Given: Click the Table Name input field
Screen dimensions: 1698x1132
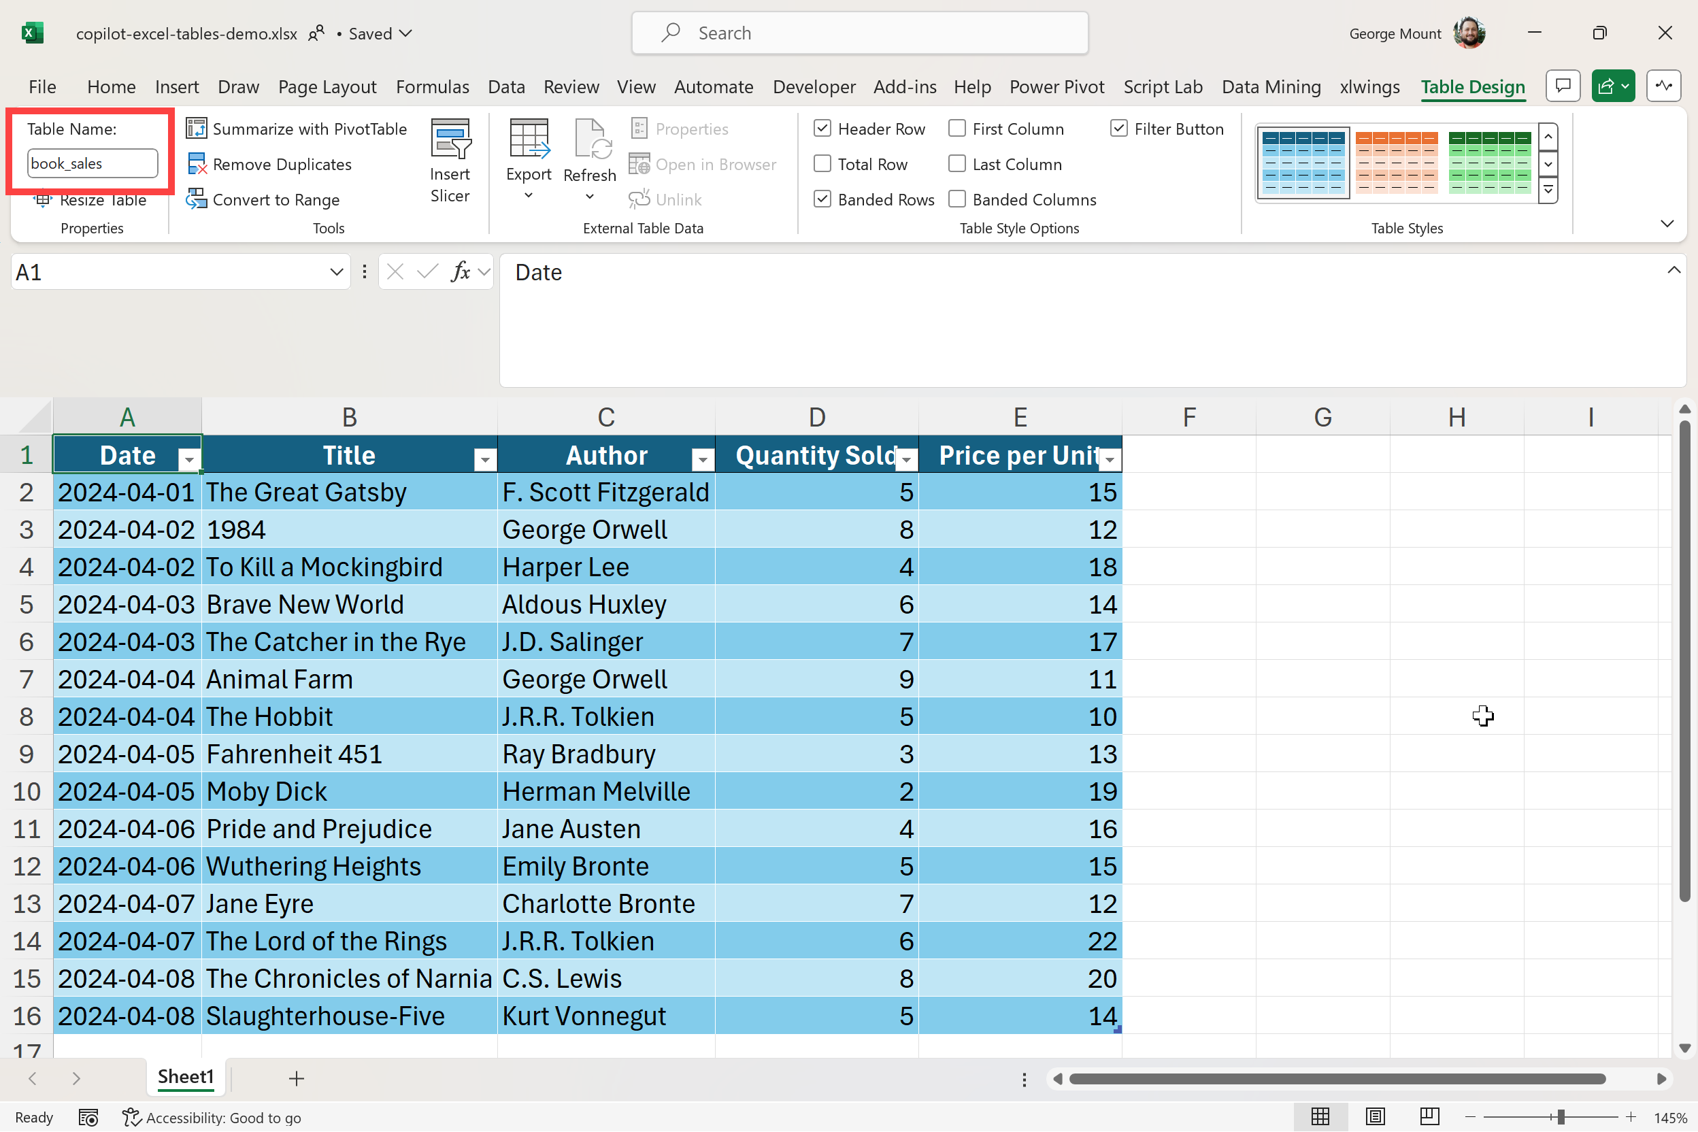Looking at the screenshot, I should 93,163.
